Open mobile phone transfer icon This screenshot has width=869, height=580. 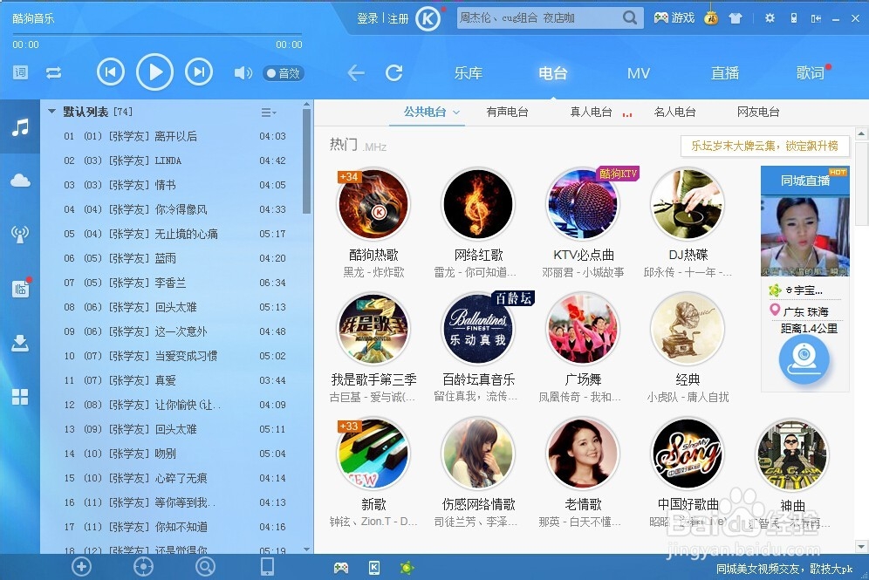coord(267,566)
